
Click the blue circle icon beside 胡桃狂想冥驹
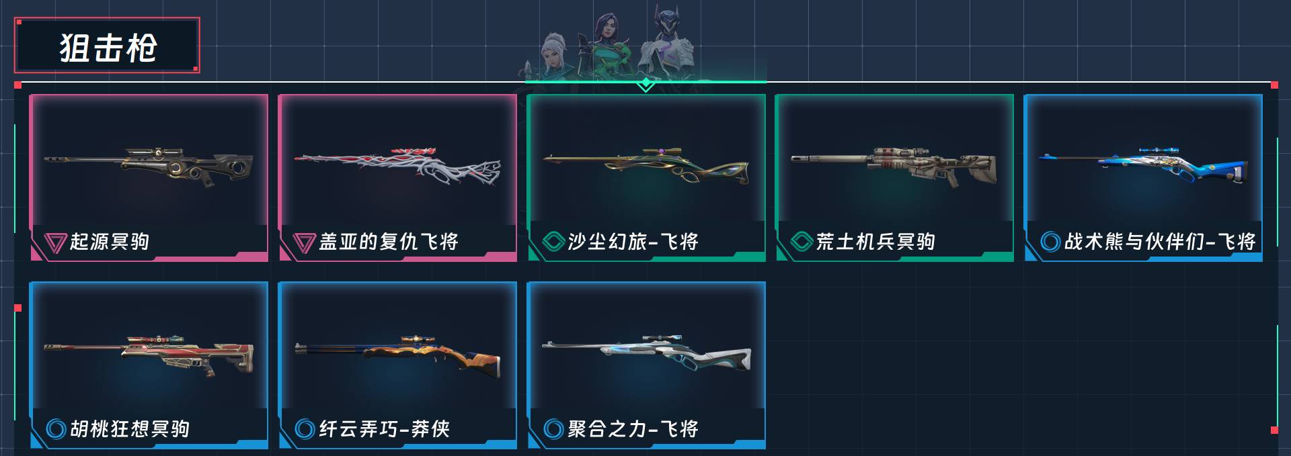56,428
